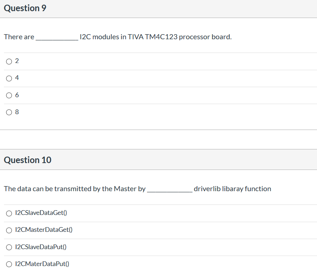The height and width of the screenshot is (279, 317).
Task: Select I2CSlaveDataPut() as the answer
Action: [x=9, y=247]
